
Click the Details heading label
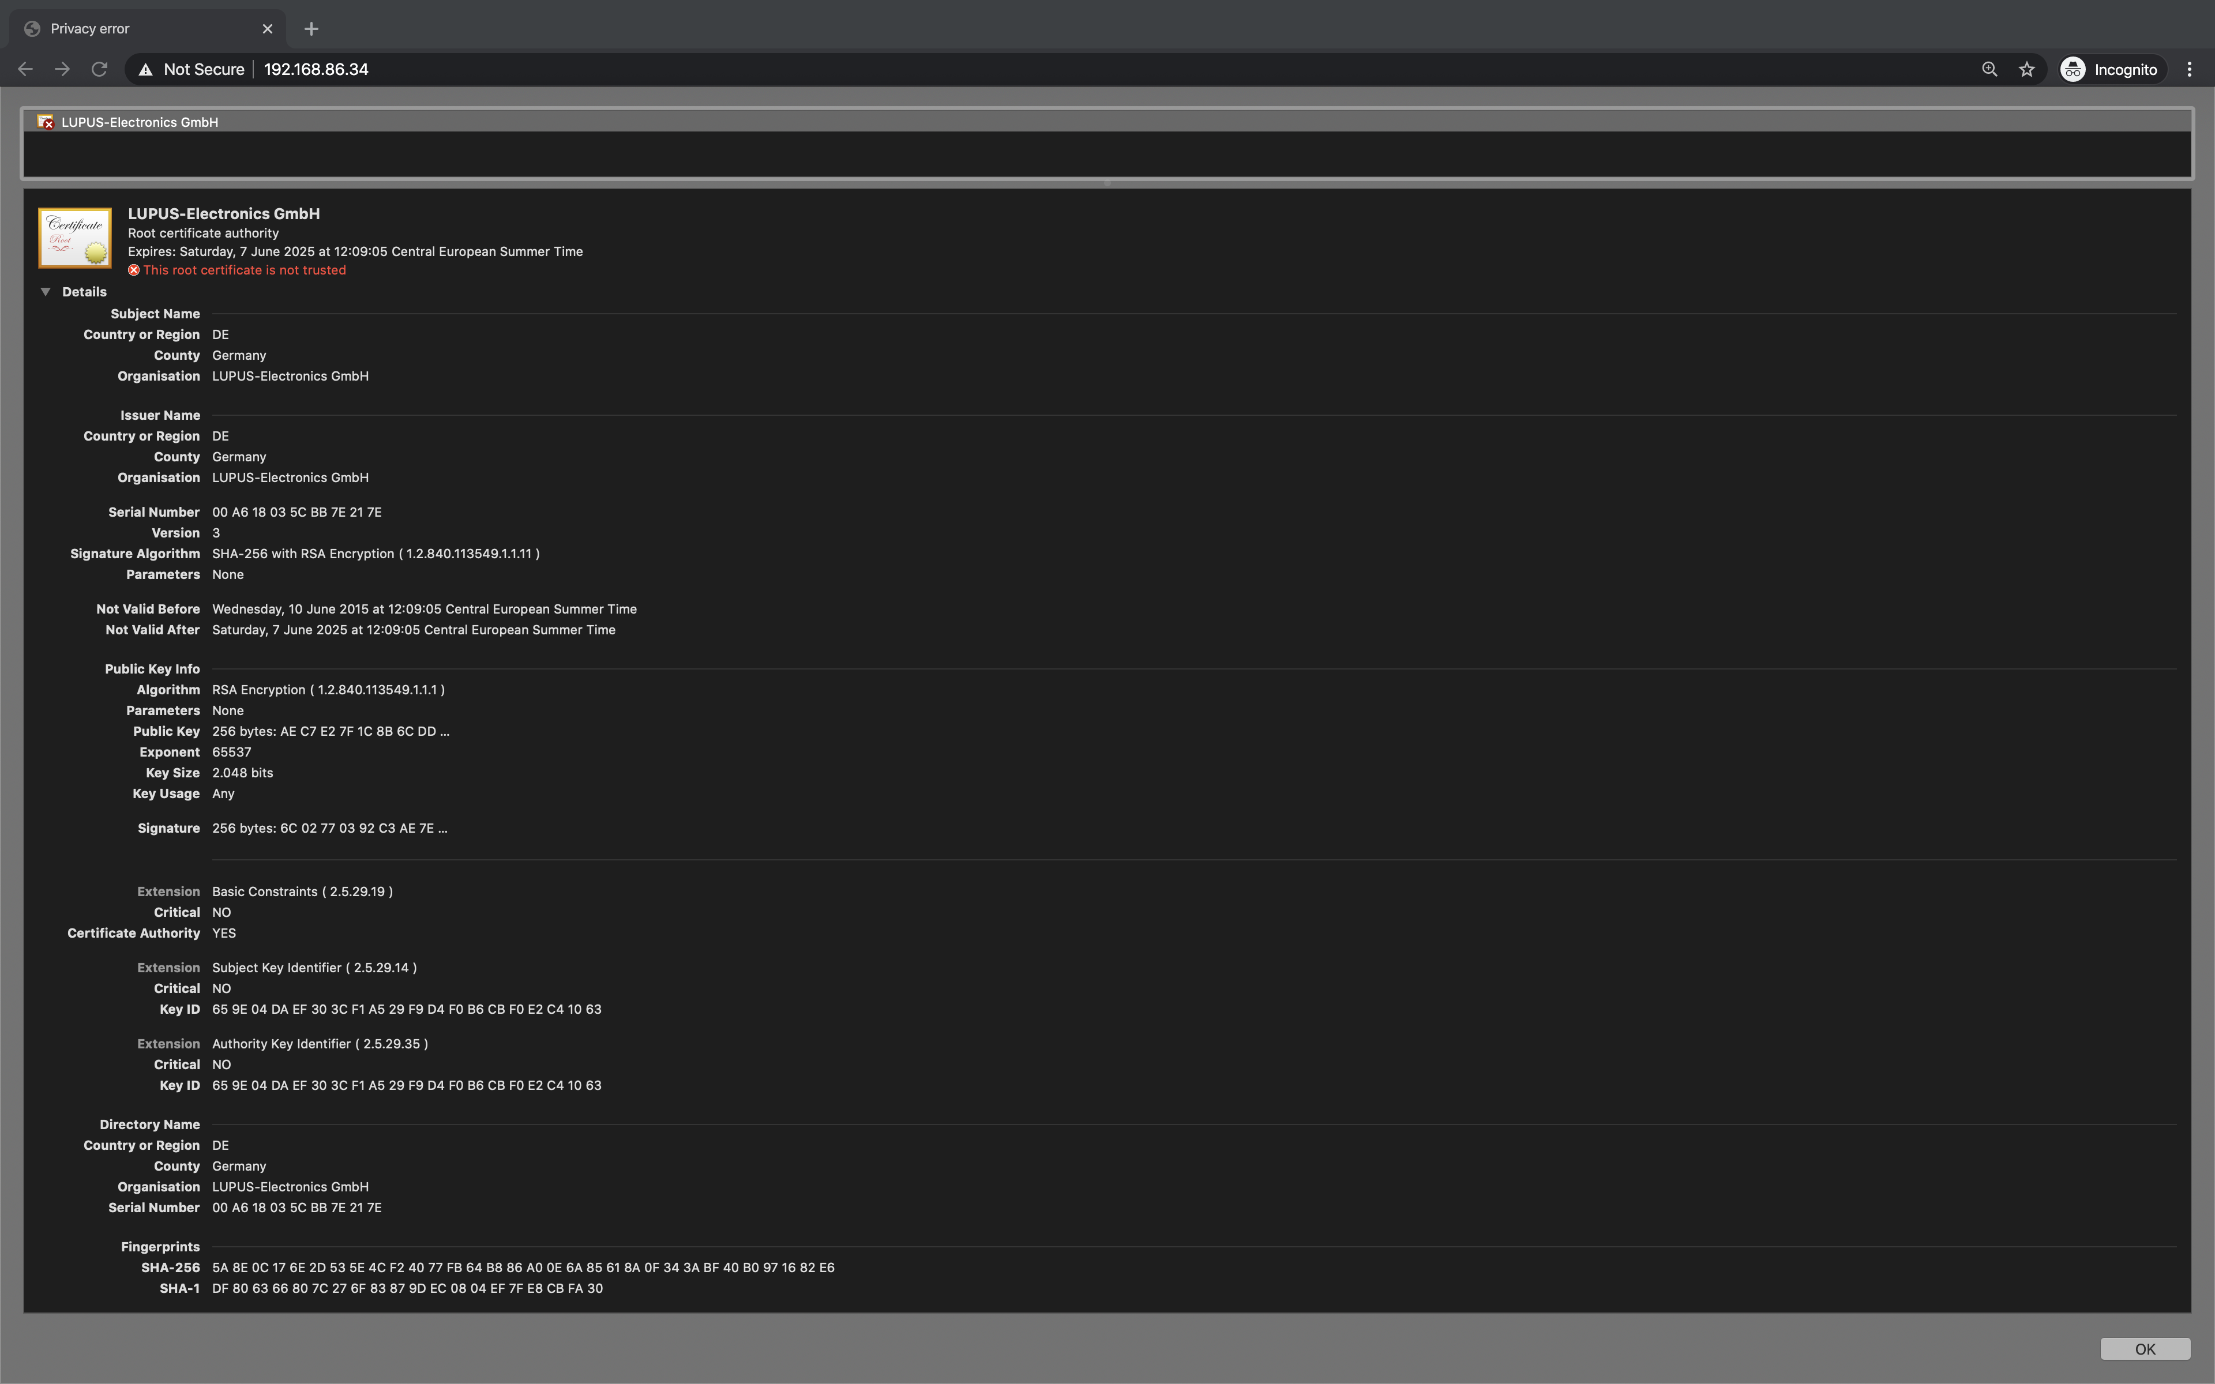click(84, 292)
